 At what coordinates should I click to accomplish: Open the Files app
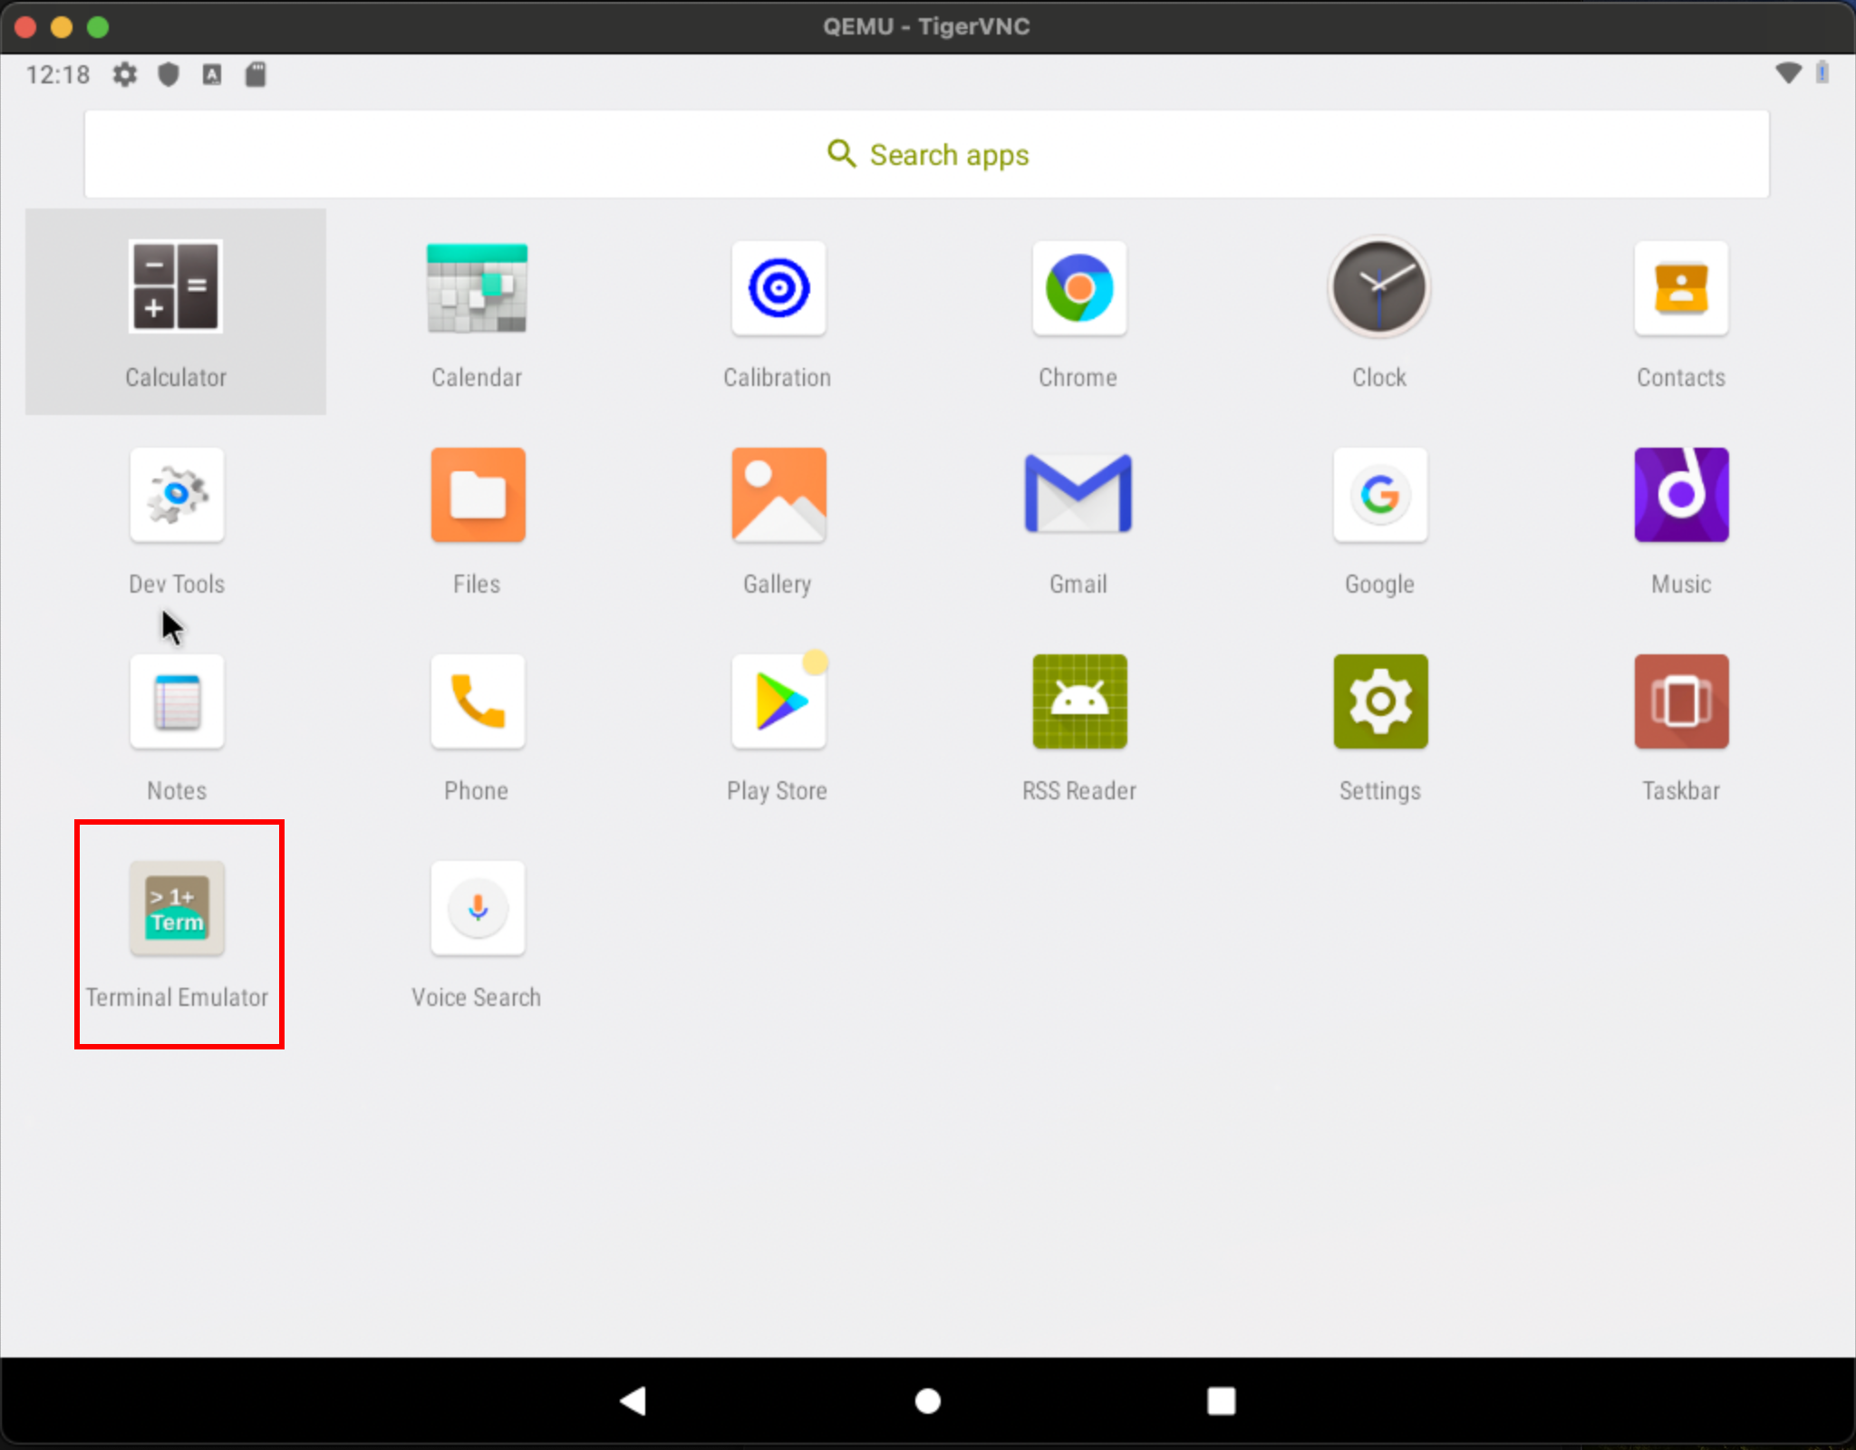tap(478, 495)
